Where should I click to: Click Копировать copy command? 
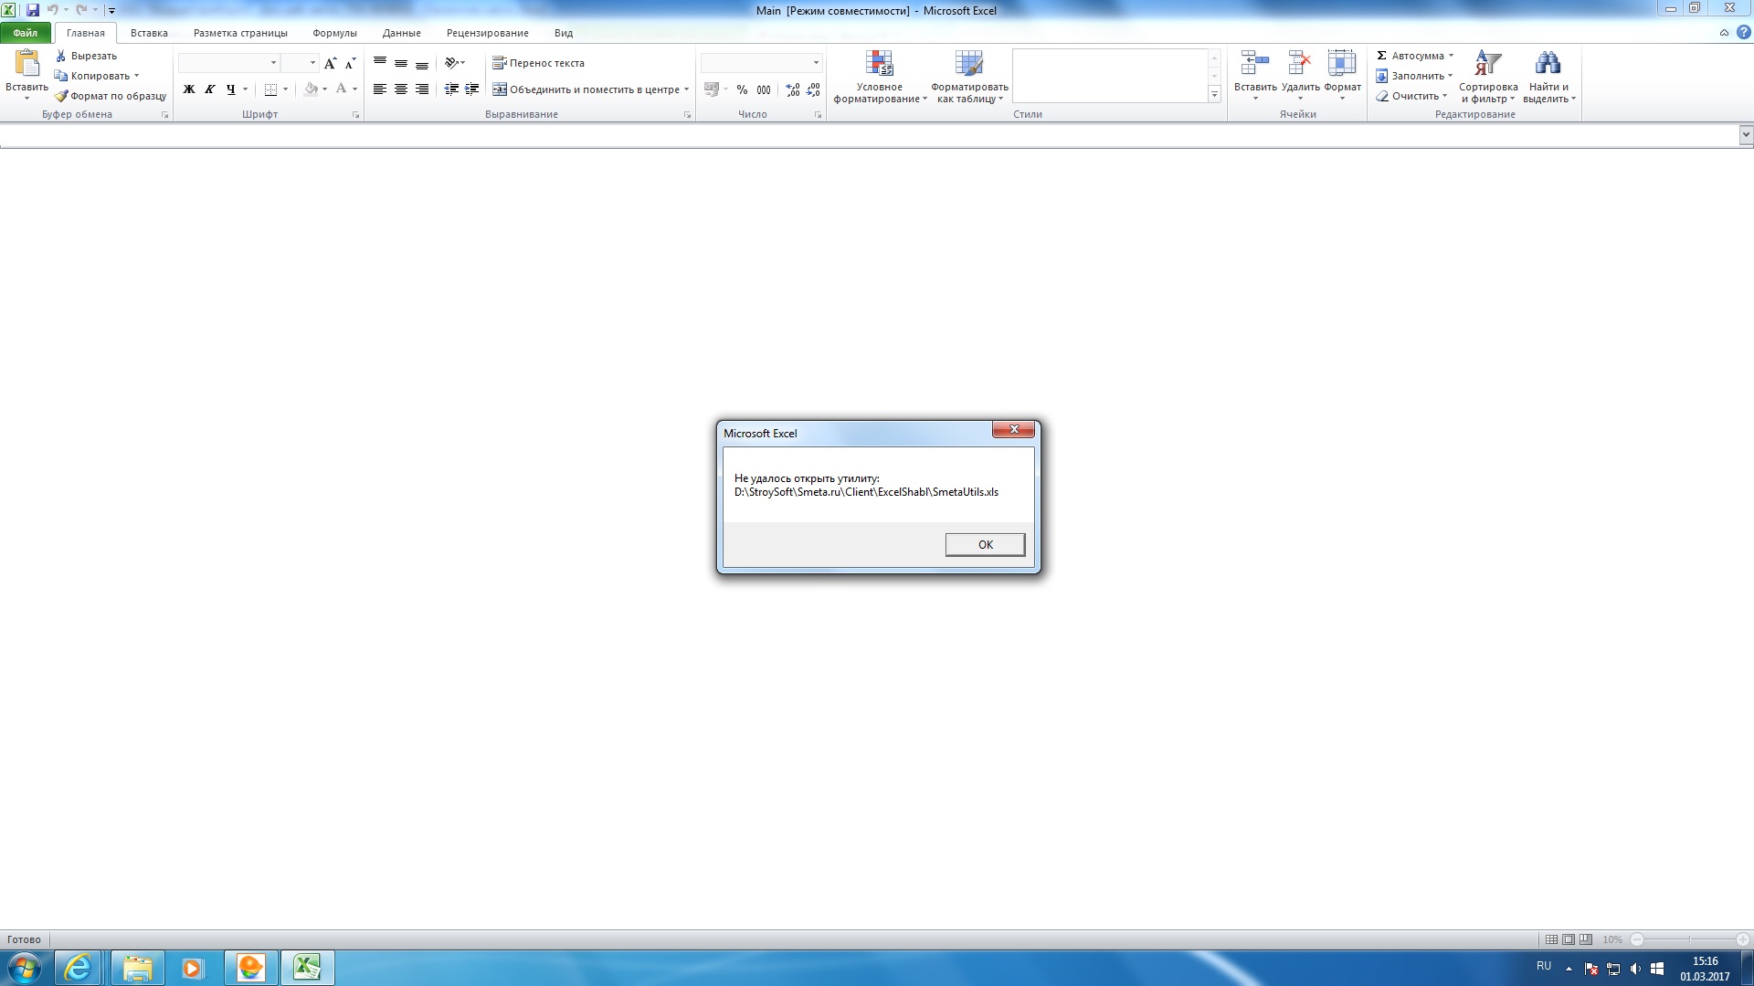click(96, 76)
